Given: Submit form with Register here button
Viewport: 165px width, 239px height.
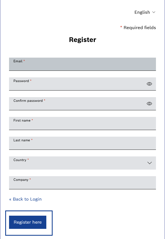Looking at the screenshot, I should (28, 222).
